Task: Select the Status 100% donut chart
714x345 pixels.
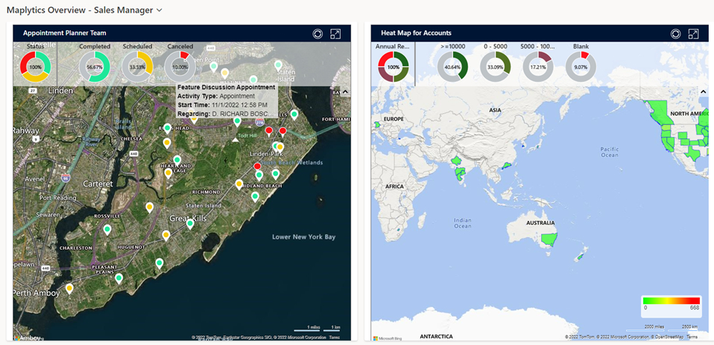Action: point(35,66)
